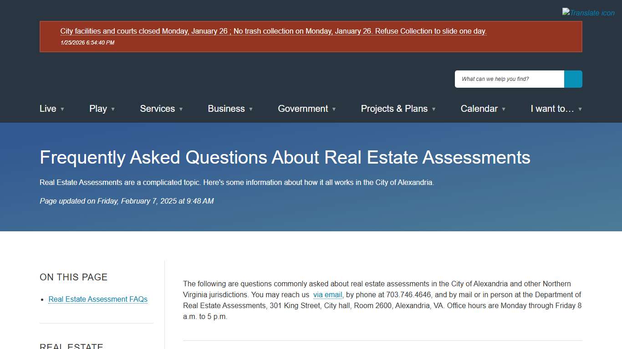
Task: Open the Government menu chevron
Action: (x=334, y=110)
